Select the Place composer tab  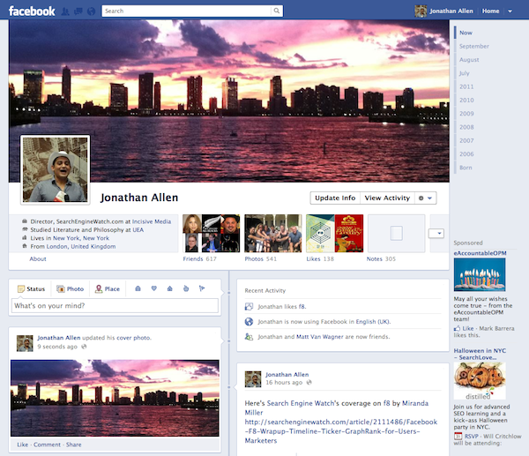[108, 289]
